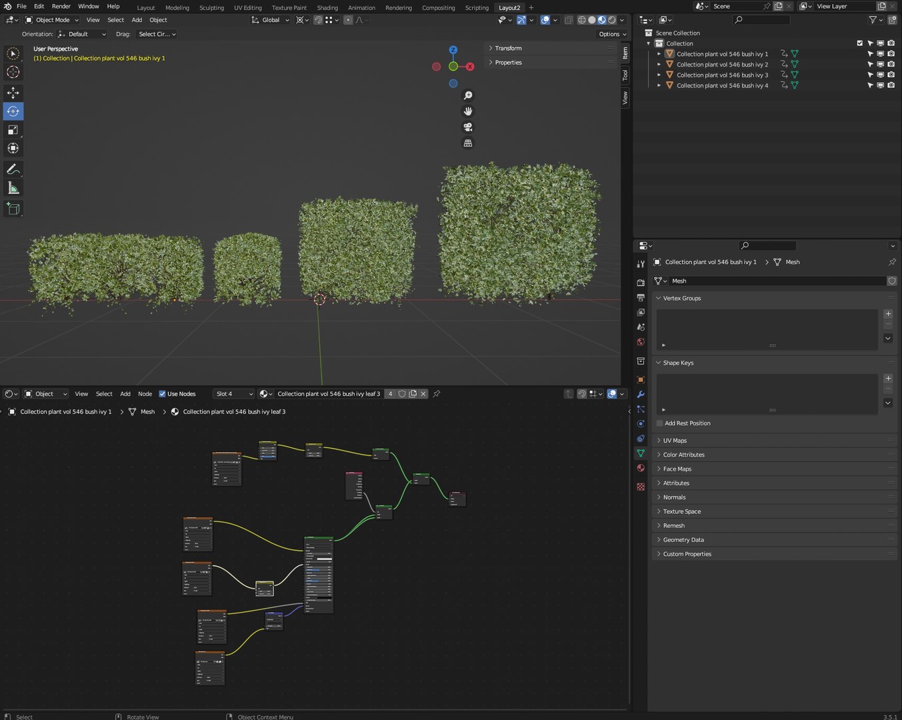Click the blue Z axis gizmo ball
Viewport: 902px width, 720px height.
click(453, 50)
